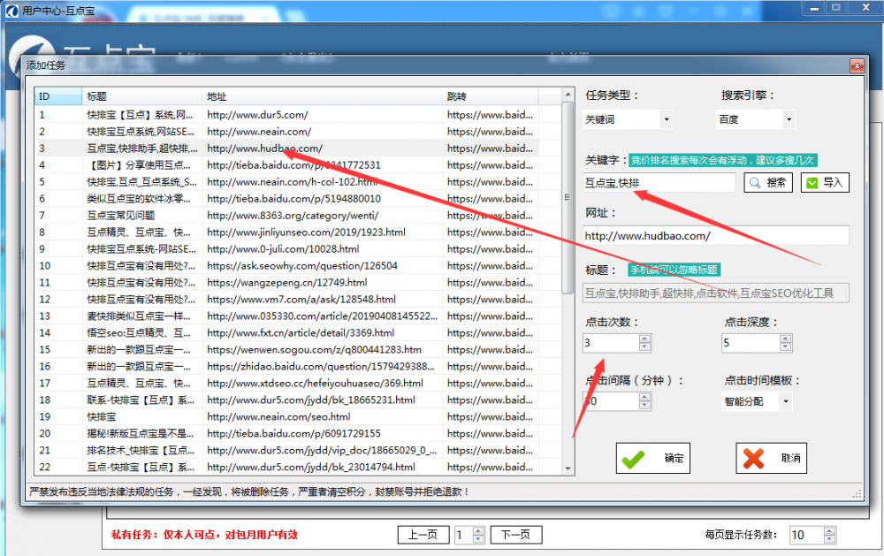The image size is (884, 556).
Task: Click the 关键字 input field containing 互点宝,快排
Action: pyautogui.click(x=659, y=183)
